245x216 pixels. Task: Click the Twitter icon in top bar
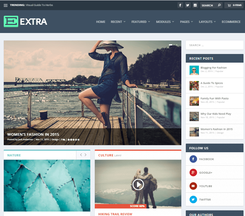[188, 5]
